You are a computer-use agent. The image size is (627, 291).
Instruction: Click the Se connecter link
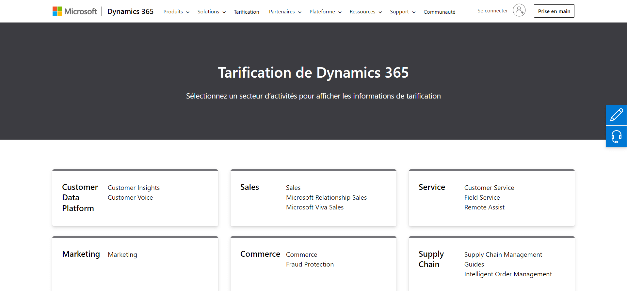click(492, 11)
